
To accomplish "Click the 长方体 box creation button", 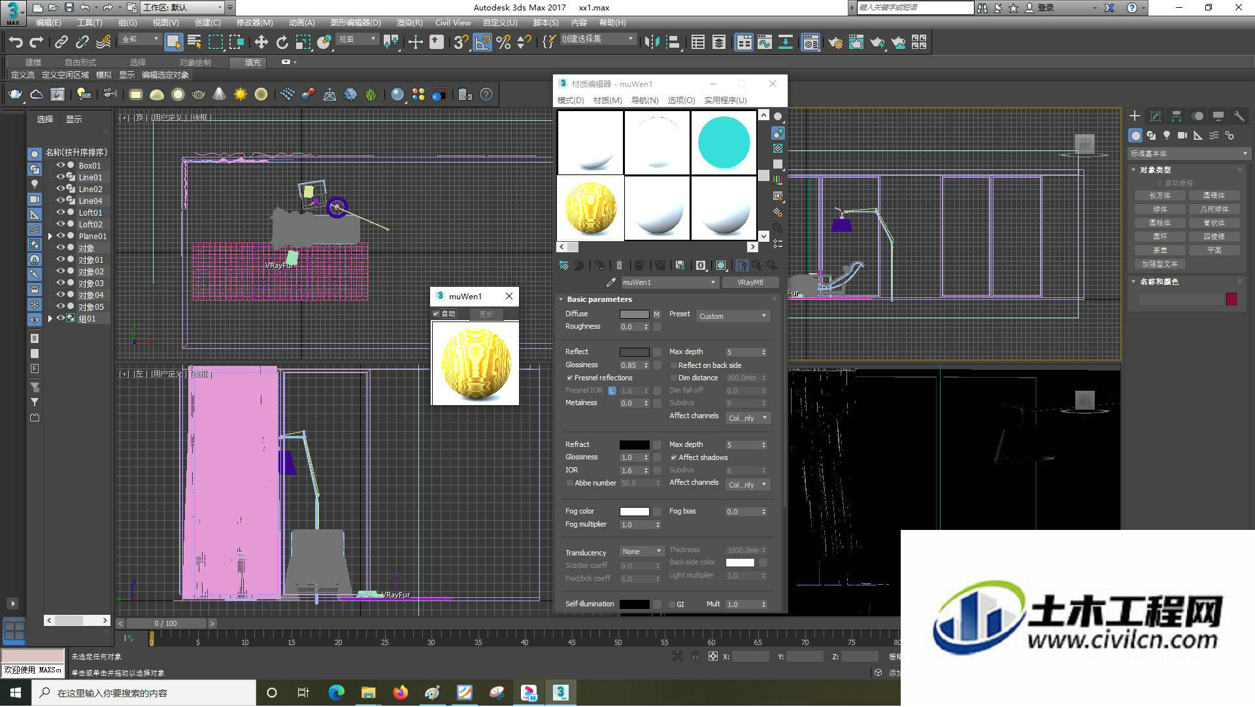I will [1160, 195].
